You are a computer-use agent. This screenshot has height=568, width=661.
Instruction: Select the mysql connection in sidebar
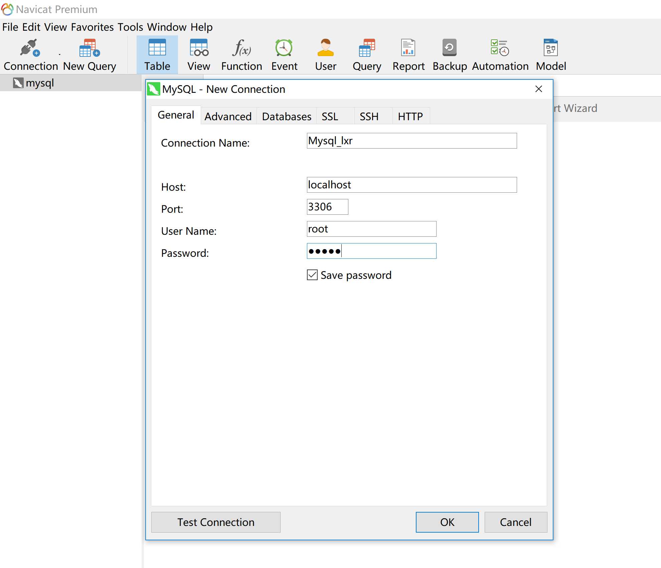click(70, 83)
